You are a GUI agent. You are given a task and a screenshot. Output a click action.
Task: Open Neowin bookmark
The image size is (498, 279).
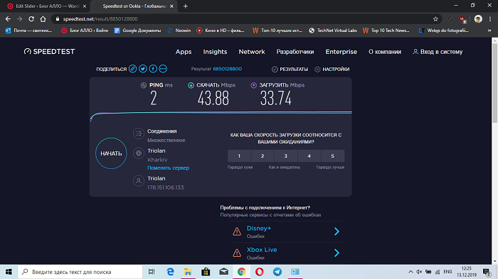point(179,31)
